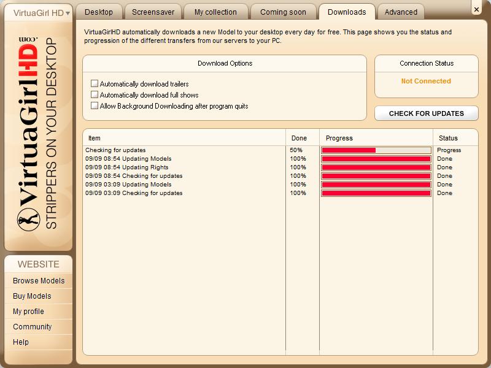Click the CHECK FOR UPDATES button
This screenshot has width=491, height=368.
click(427, 113)
